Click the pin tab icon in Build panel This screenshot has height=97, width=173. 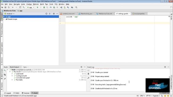[x=5, y=79]
